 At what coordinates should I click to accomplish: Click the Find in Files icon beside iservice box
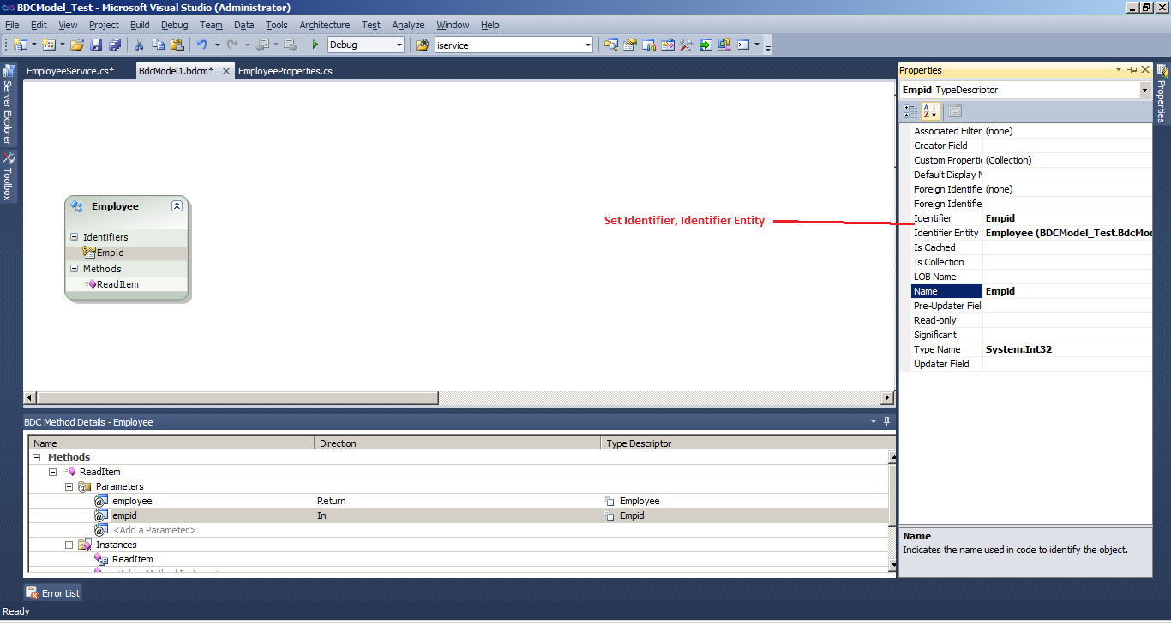423,45
